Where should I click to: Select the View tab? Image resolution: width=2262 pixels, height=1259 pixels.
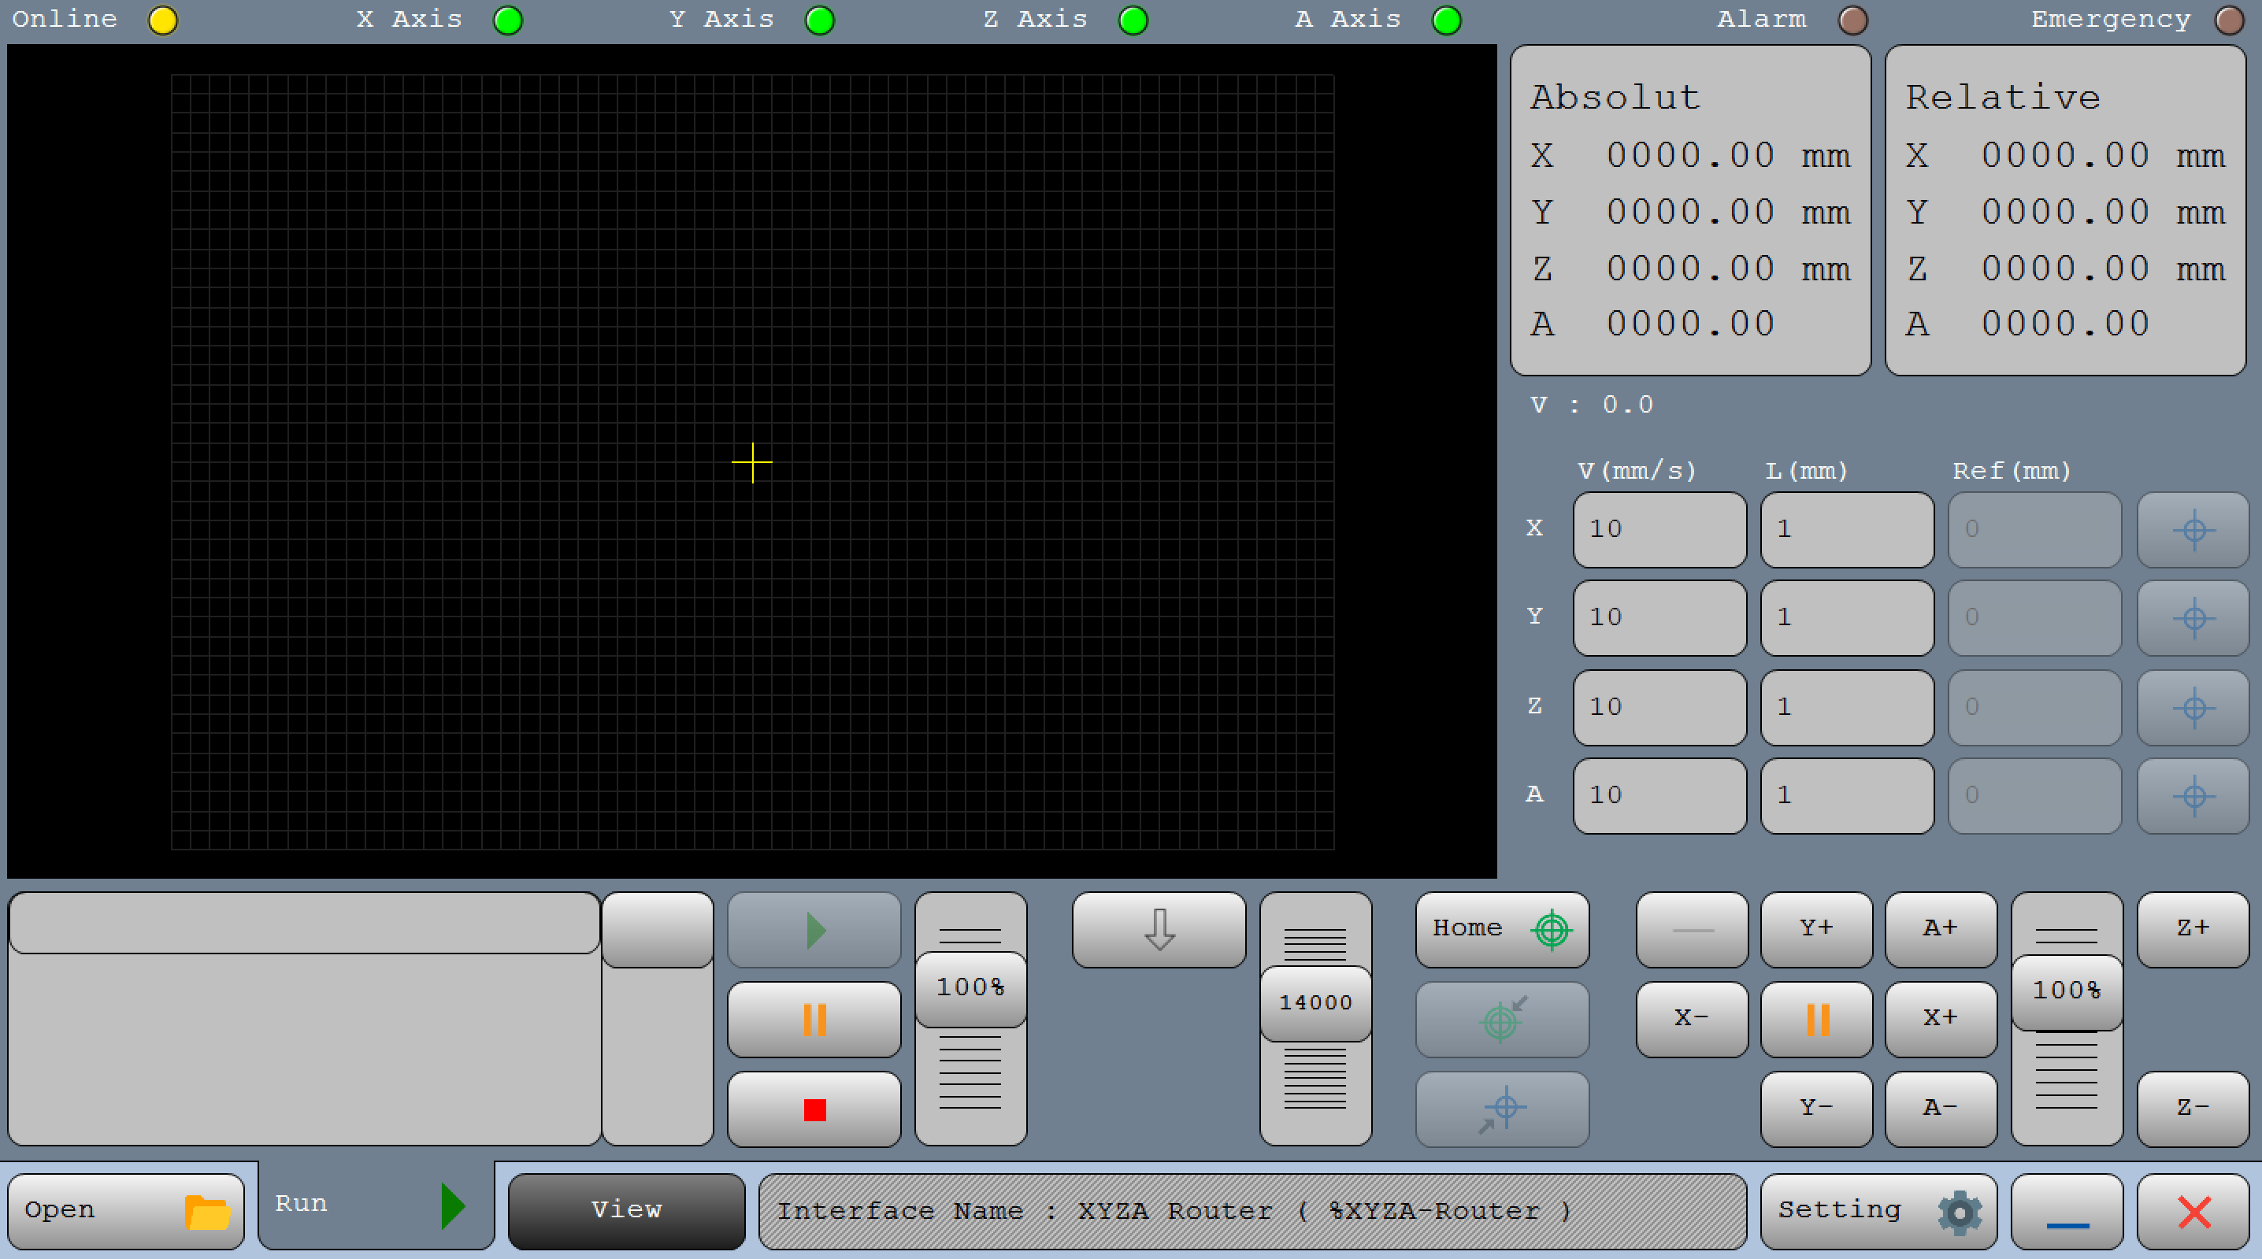point(626,1211)
